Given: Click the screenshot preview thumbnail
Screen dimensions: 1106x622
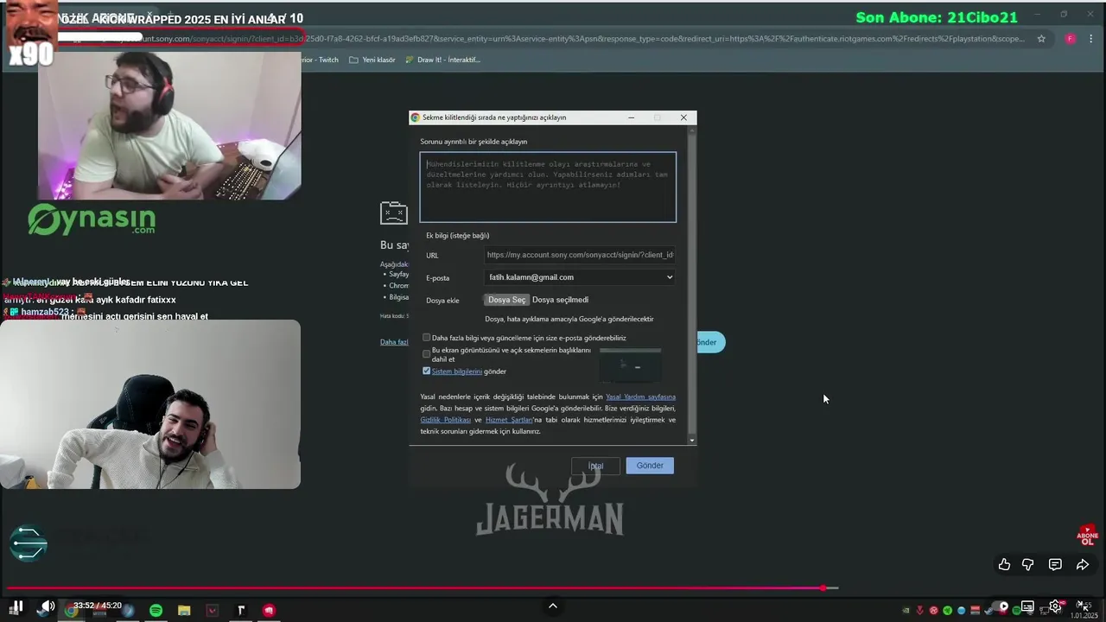Looking at the screenshot, I should tap(631, 365).
